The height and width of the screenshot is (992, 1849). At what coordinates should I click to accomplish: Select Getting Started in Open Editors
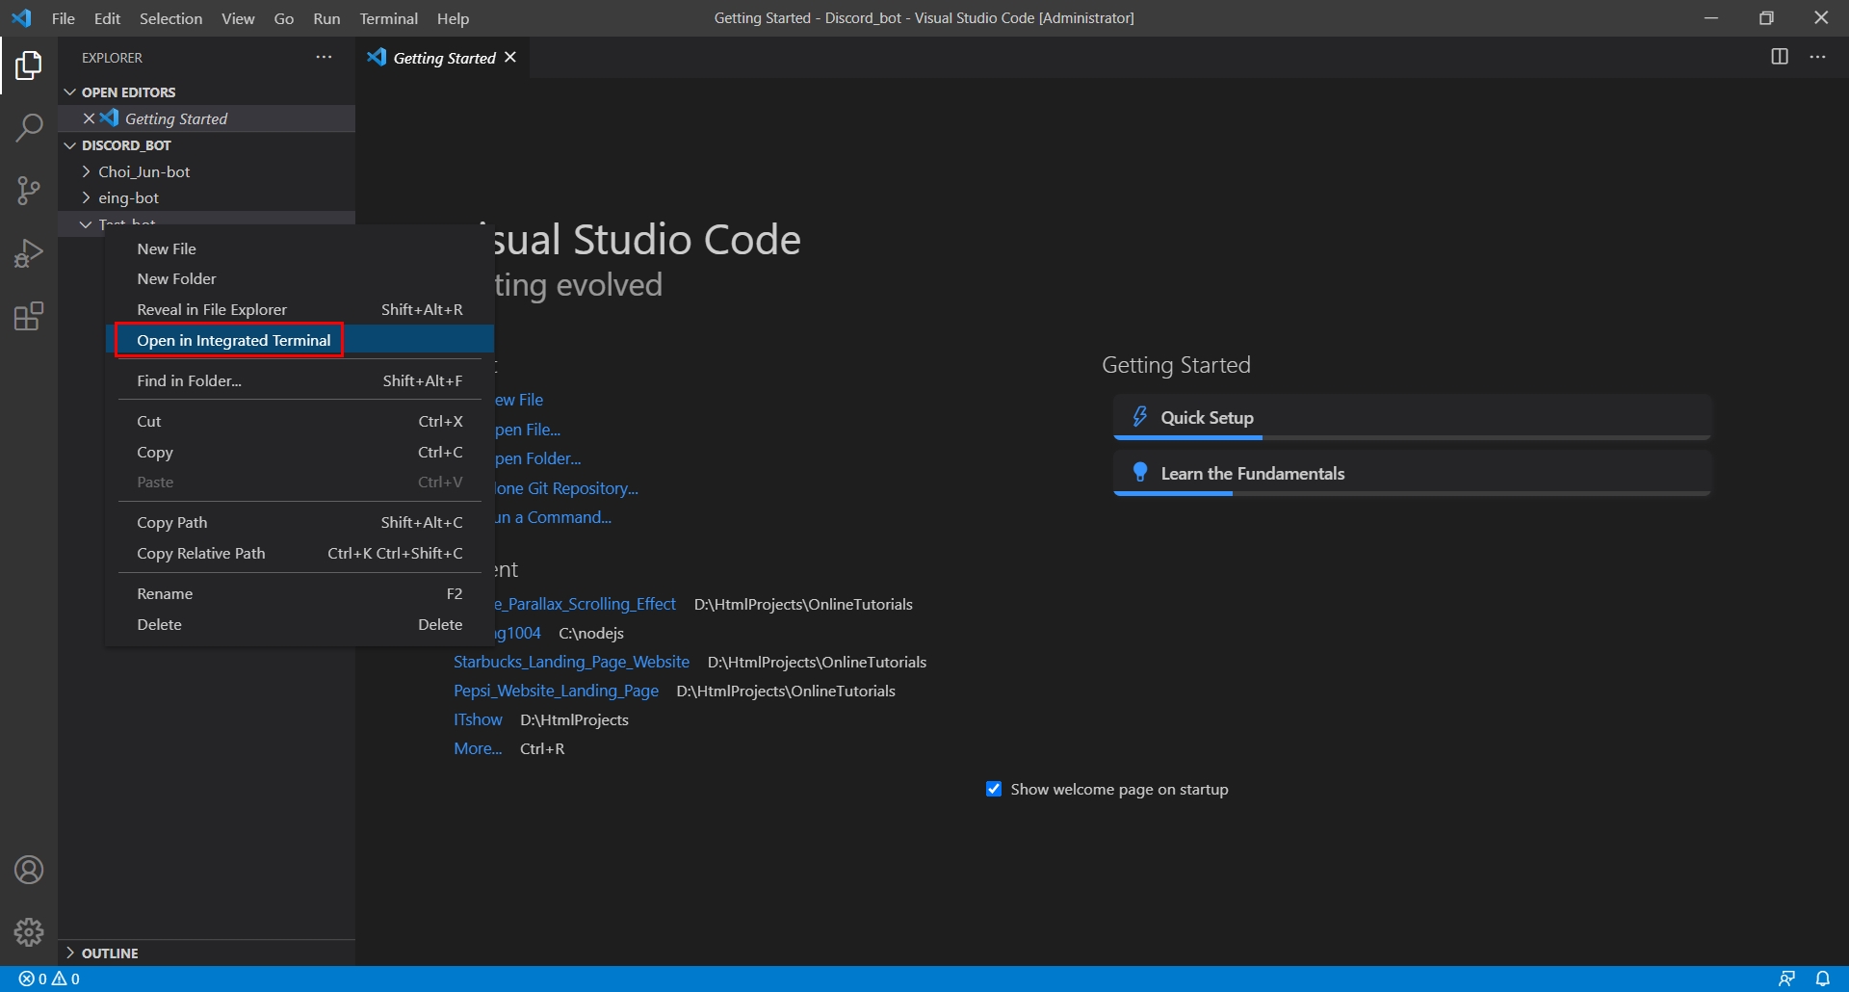point(206,118)
